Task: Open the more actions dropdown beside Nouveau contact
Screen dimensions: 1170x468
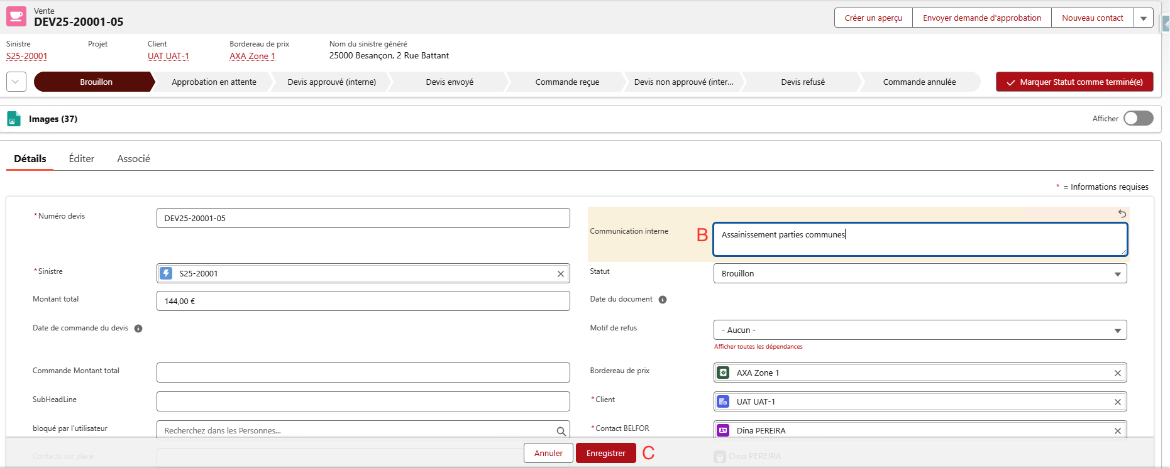Action: pos(1144,18)
